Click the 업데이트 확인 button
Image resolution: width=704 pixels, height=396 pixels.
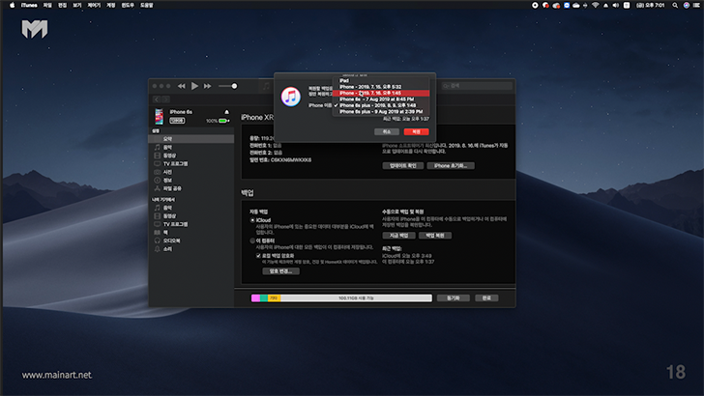(402, 166)
